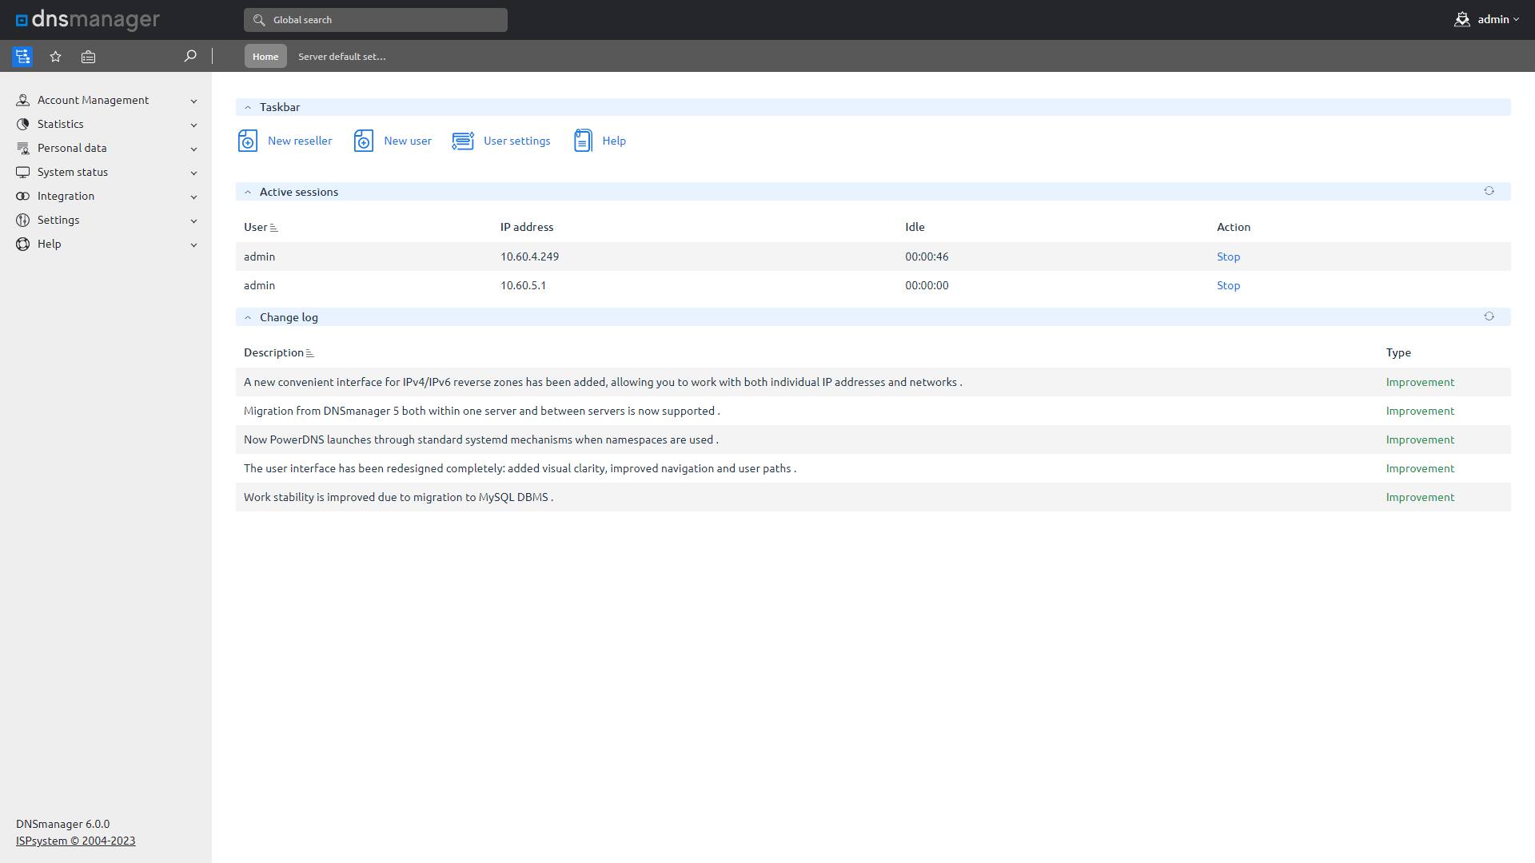
Task: Select the Home tab
Action: [x=265, y=56]
